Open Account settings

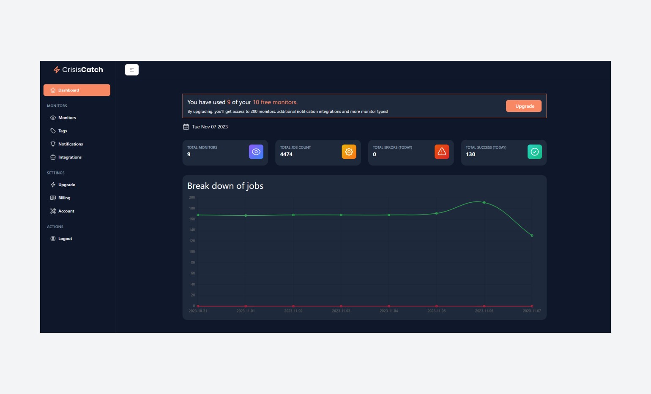66,211
